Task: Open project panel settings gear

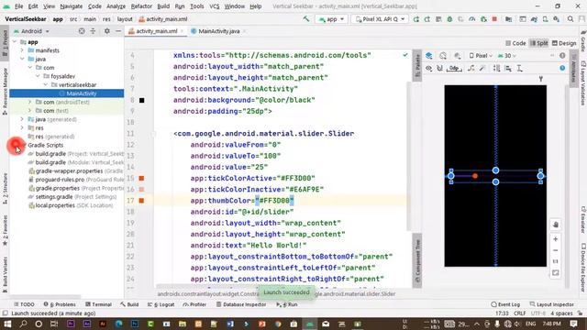Action: [106, 31]
